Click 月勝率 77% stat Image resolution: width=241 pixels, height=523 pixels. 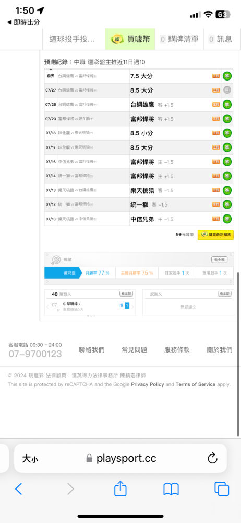pos(98,273)
